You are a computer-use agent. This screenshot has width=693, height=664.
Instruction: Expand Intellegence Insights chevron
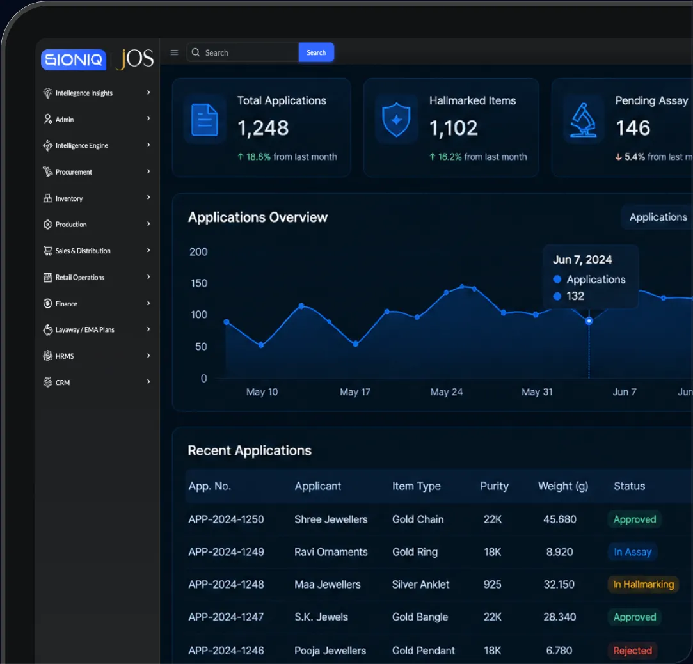tap(148, 92)
